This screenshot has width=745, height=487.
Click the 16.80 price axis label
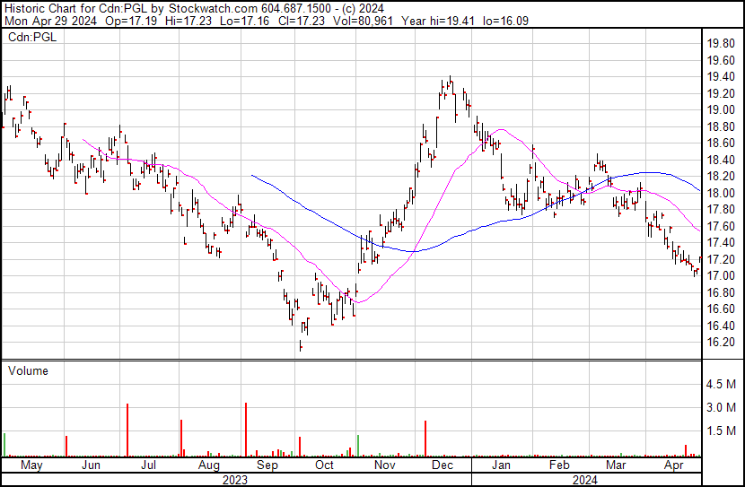[721, 292]
